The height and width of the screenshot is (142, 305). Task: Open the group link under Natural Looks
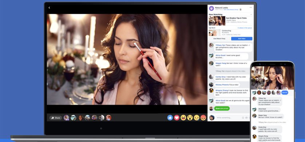tap(231, 9)
